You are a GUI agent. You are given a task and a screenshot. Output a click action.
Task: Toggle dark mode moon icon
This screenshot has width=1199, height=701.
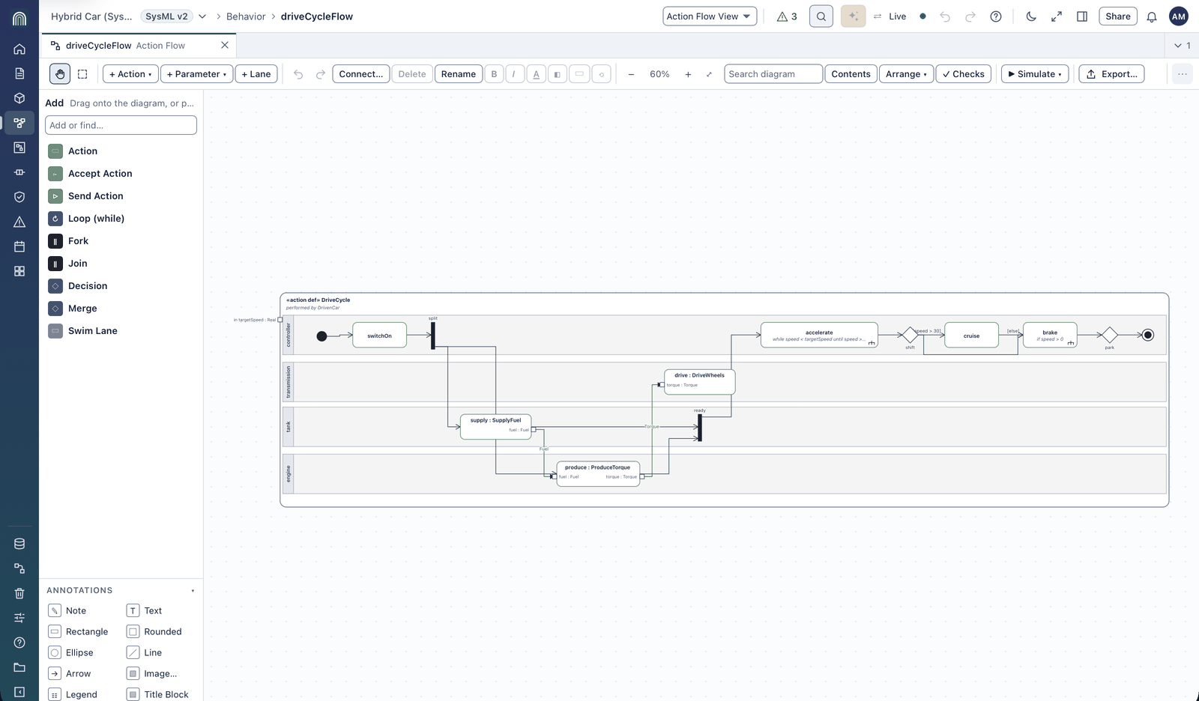tap(1031, 16)
